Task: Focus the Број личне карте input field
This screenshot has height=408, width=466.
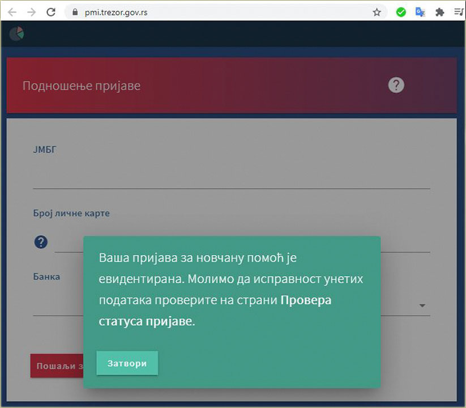Action: [68, 244]
